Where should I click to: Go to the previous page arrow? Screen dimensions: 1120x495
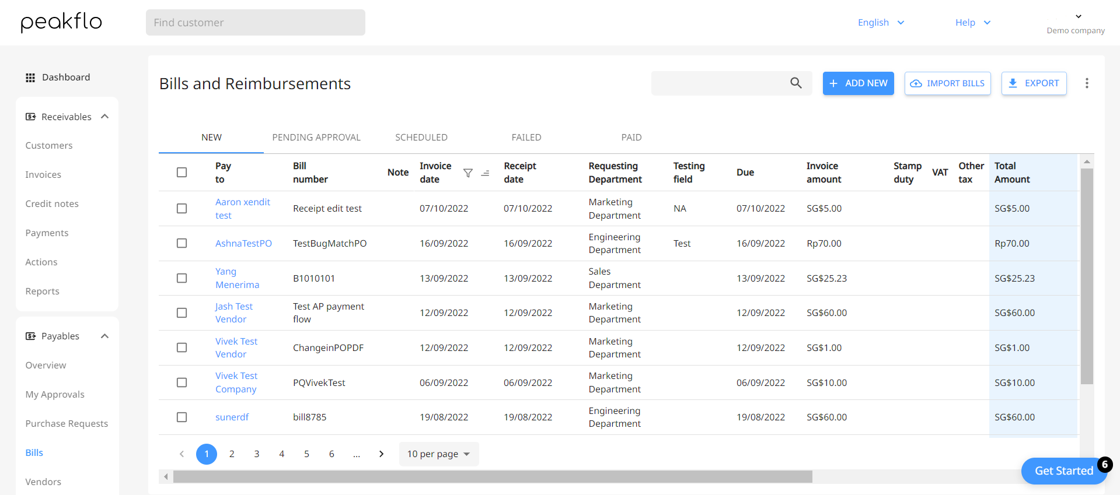tap(182, 454)
